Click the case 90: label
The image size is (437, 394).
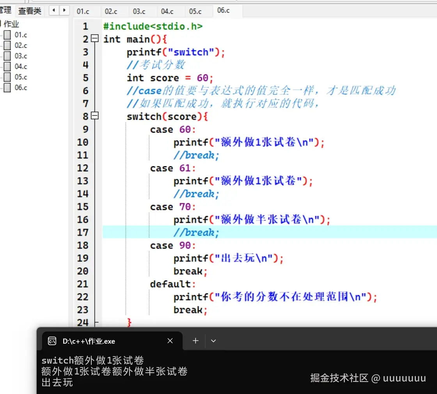(x=173, y=245)
